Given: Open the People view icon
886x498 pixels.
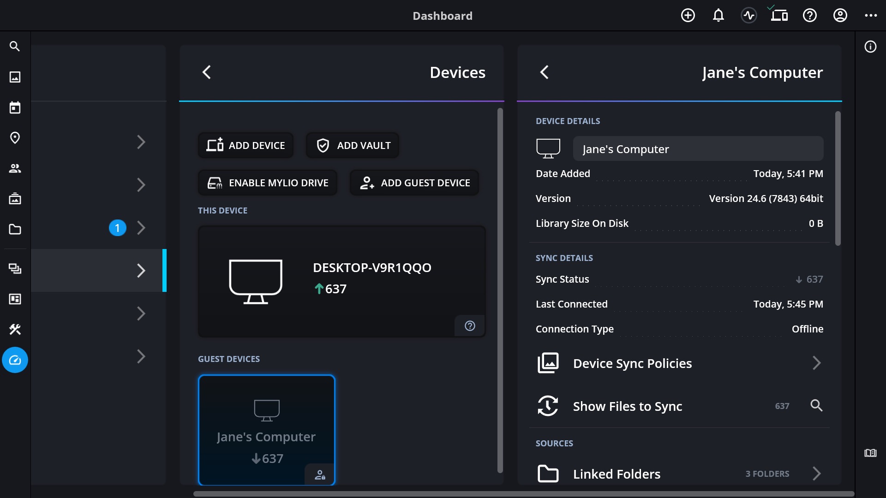Looking at the screenshot, I should click(15, 168).
